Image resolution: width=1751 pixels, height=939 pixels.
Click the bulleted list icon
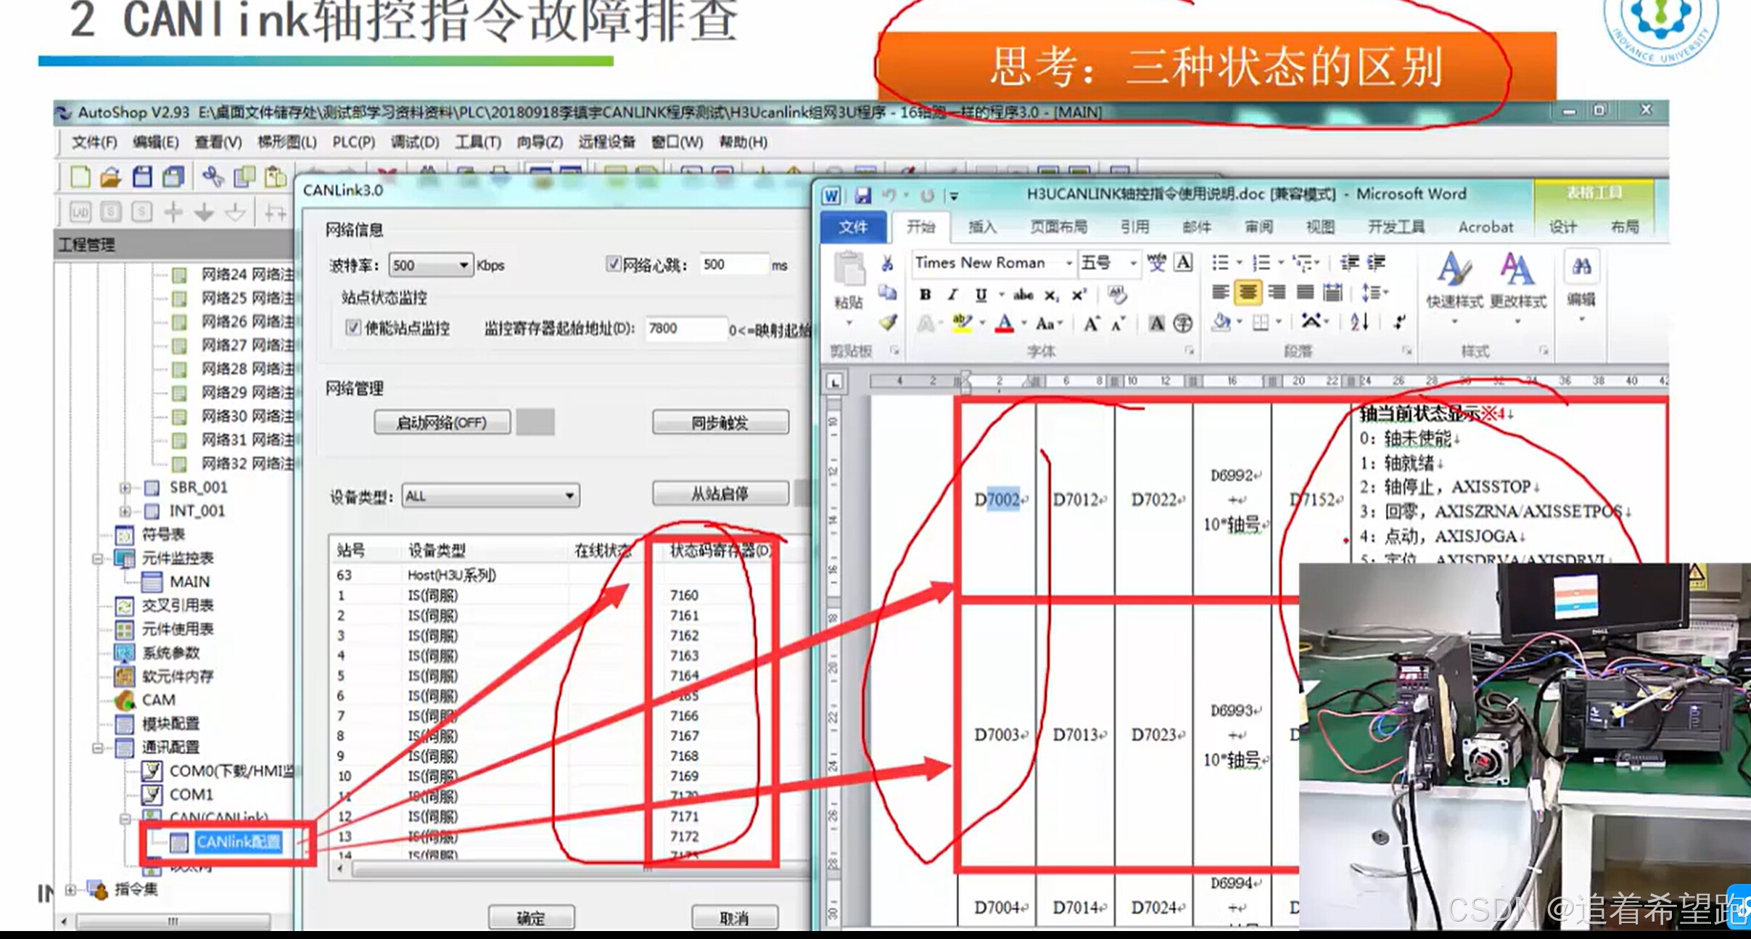(x=1220, y=263)
